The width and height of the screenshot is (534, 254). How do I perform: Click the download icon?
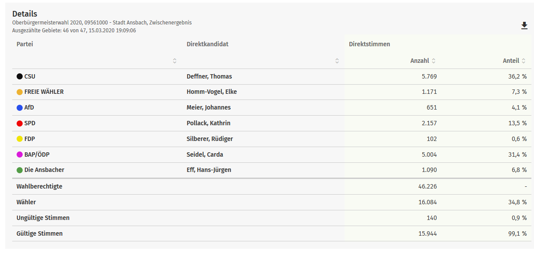tap(524, 26)
